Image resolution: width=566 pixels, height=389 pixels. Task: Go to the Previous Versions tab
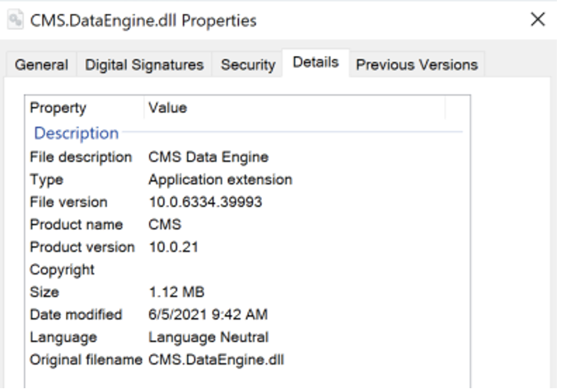coord(417,65)
